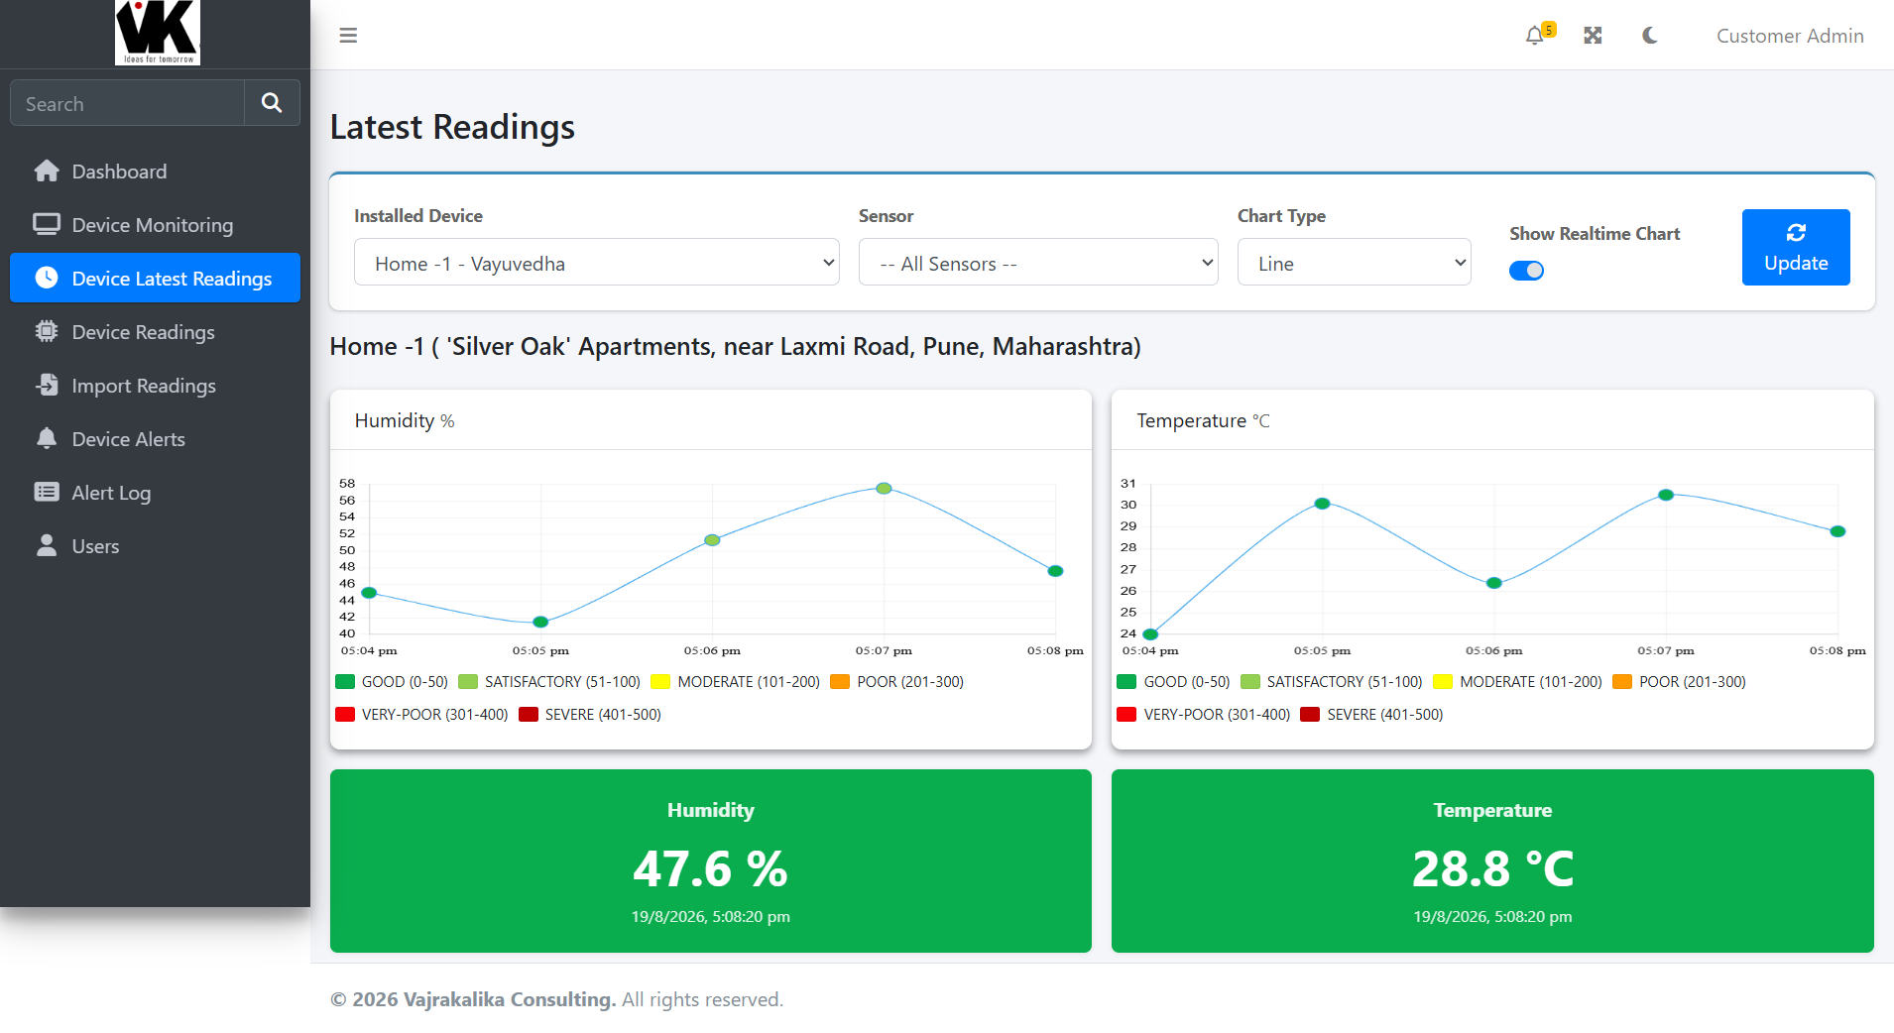Toggle dark mode moon icon
This screenshot has height=1033, width=1894.
click(1650, 36)
